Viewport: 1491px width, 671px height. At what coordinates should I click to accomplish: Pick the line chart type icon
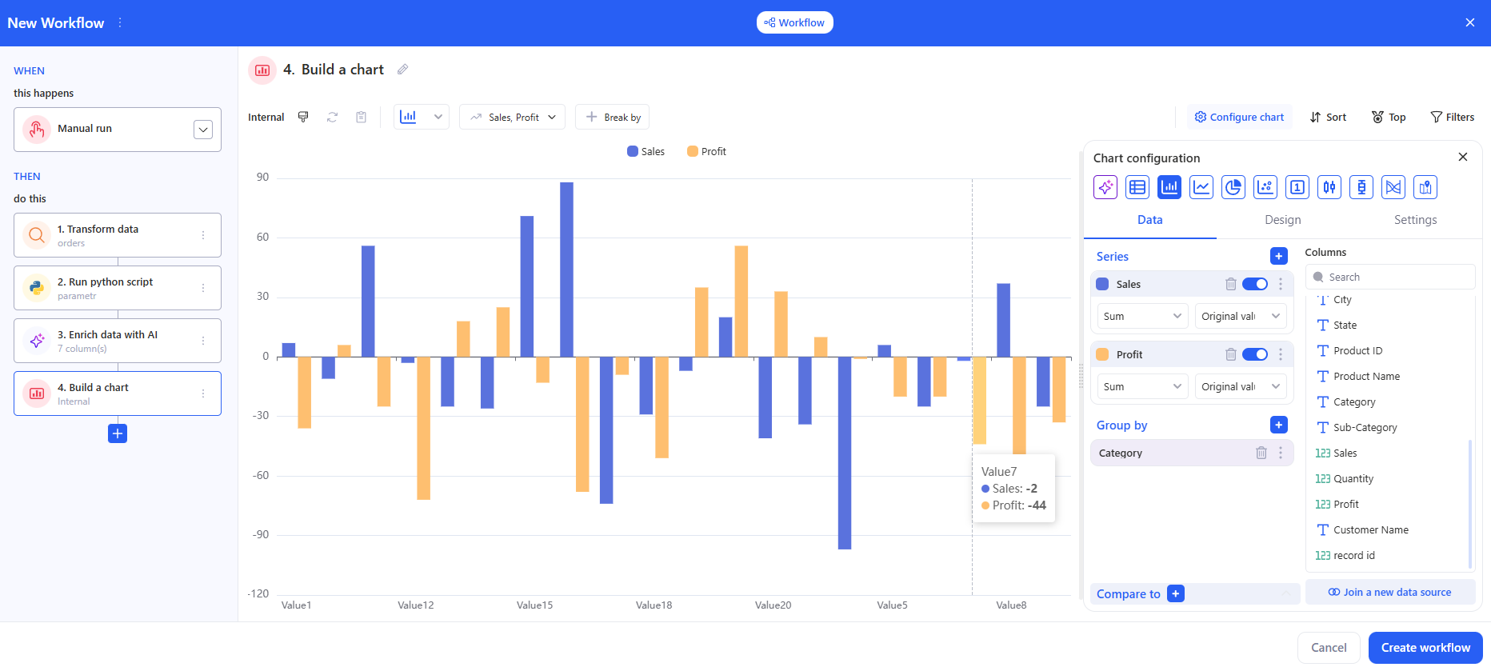point(1201,187)
